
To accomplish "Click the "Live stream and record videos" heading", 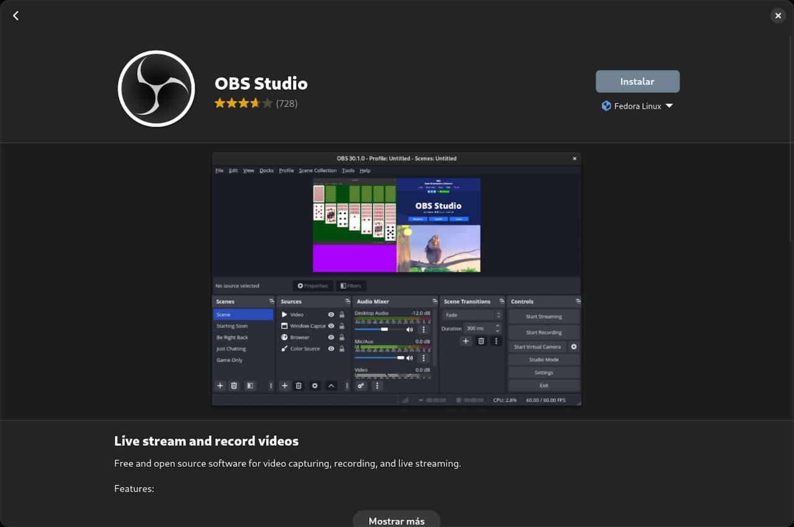I will click(x=207, y=441).
